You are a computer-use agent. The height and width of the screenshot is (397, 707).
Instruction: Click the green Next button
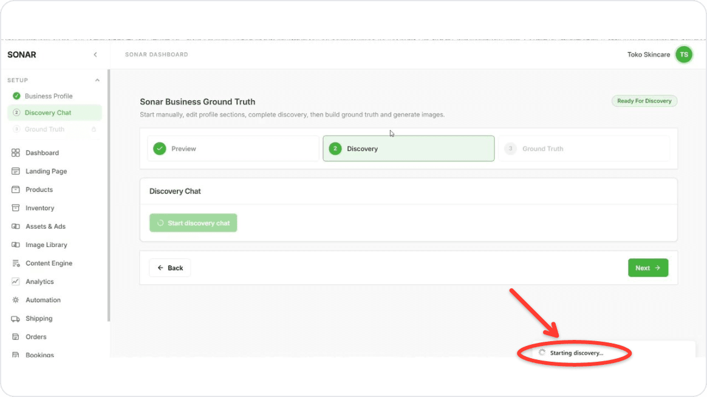(648, 268)
